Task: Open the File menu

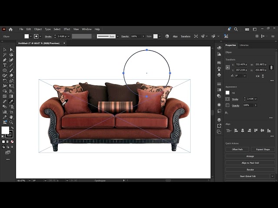Action: [x=21, y=29]
